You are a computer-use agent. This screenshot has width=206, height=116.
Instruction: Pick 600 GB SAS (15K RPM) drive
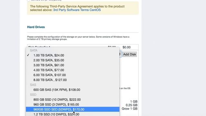pyautogui.click(x=72, y=90)
